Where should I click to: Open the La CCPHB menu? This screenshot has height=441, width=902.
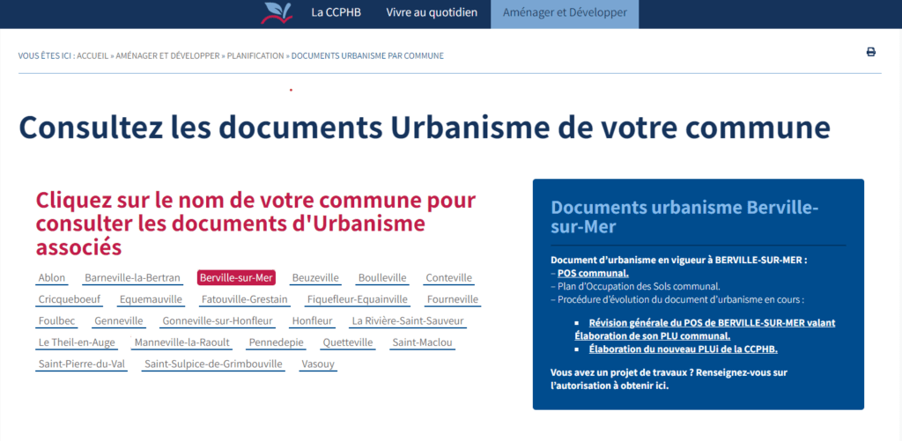tap(336, 12)
